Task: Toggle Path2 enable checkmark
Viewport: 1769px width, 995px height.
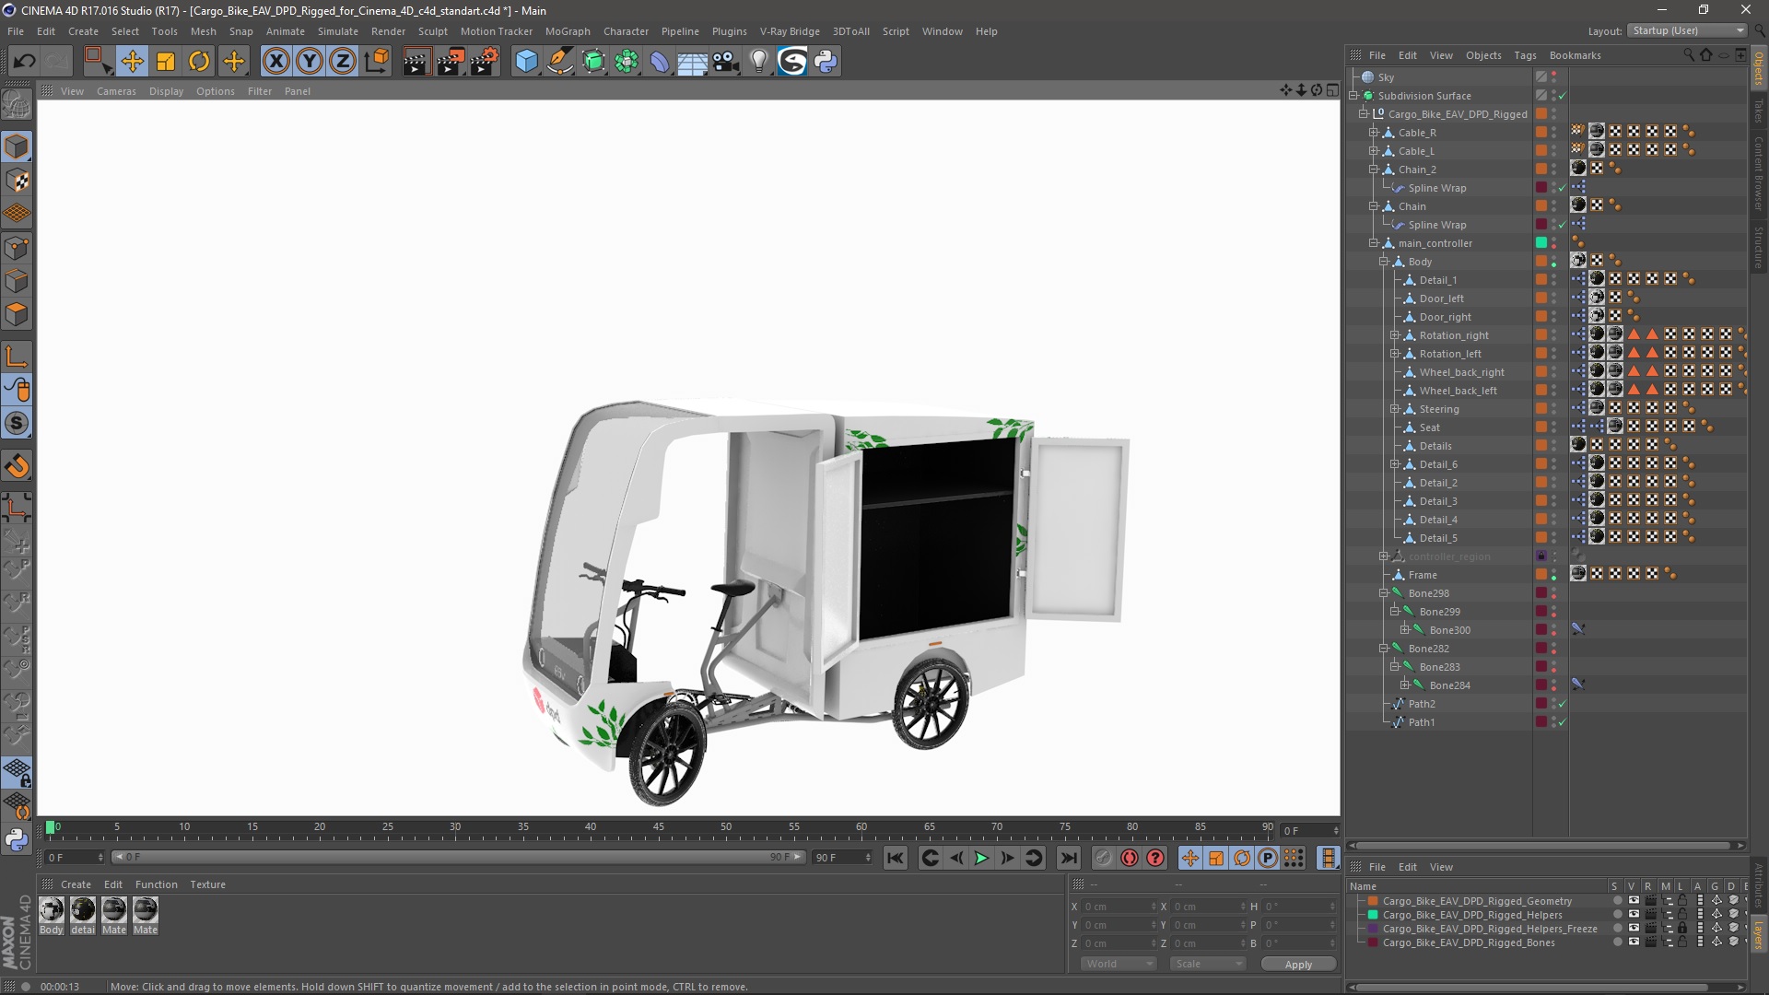Action: 1562,704
